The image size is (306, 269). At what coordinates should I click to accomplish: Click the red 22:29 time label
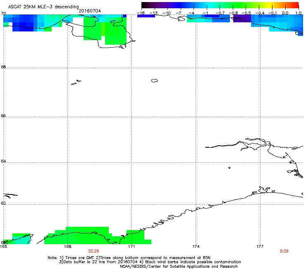[x=94, y=251]
